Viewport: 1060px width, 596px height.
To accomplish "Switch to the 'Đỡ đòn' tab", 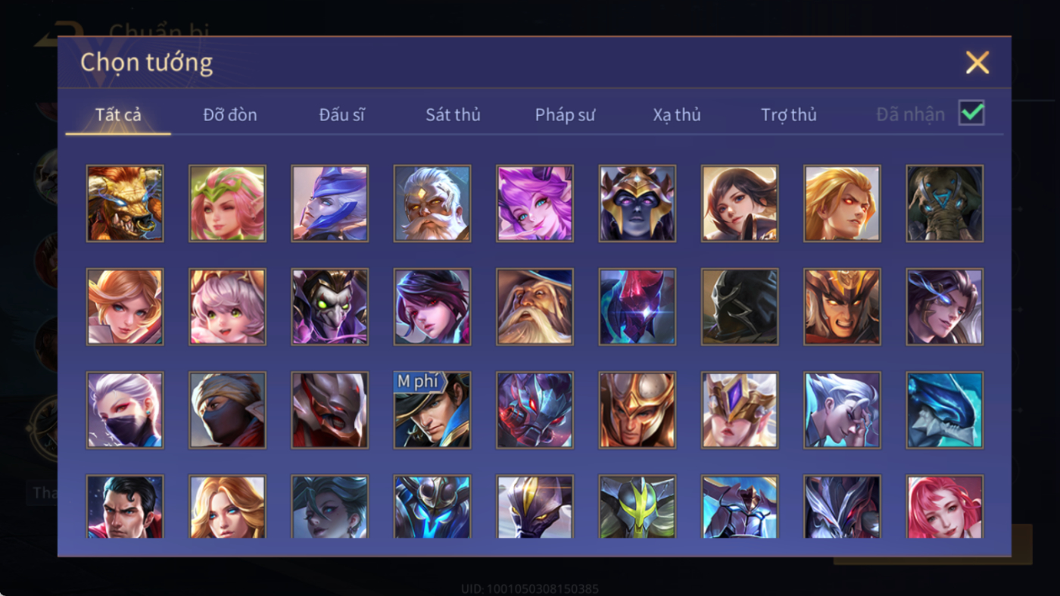I will pyautogui.click(x=230, y=115).
